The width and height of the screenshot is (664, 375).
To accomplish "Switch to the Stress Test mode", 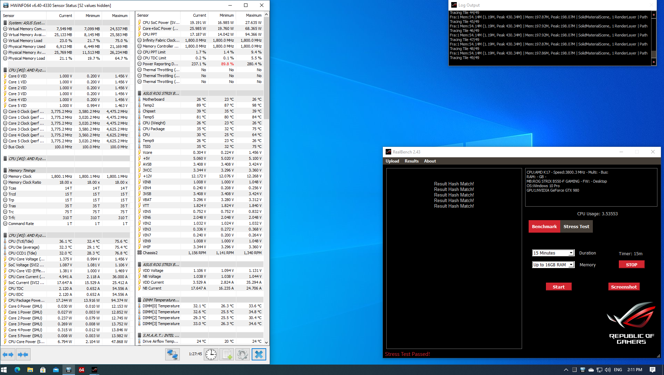I will pyautogui.click(x=576, y=226).
